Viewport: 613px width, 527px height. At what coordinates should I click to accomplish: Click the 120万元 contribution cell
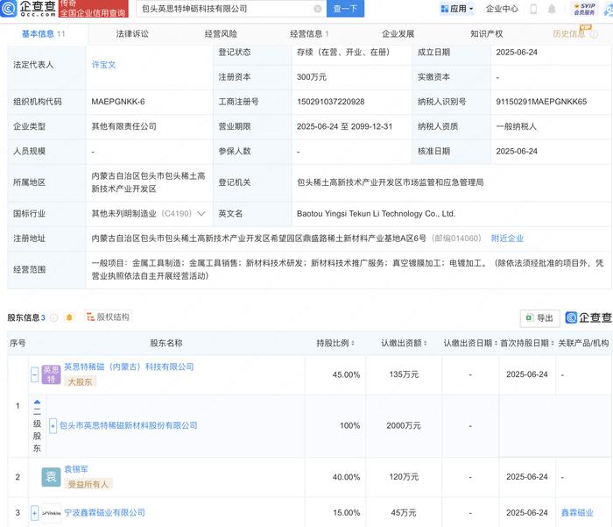click(x=404, y=477)
